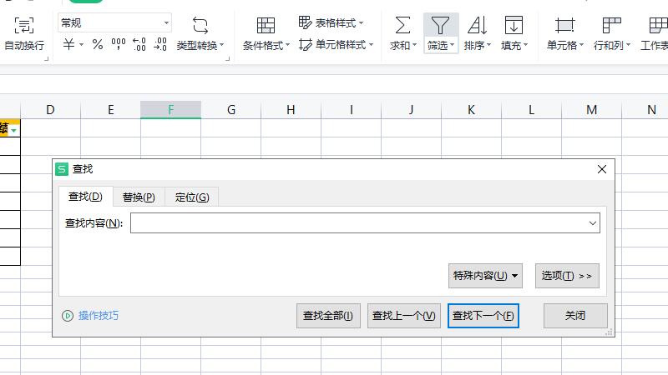Expand the 查找内容 history dropdown arrow

click(592, 223)
